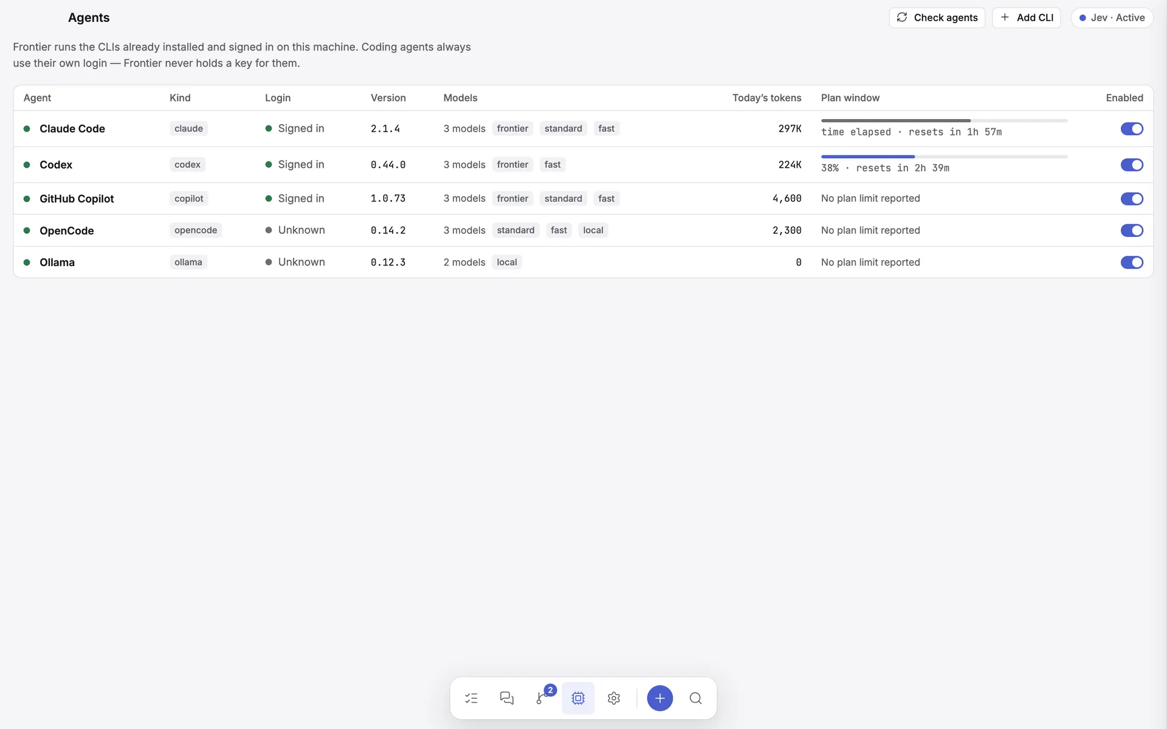Viewport: 1167px width, 729px height.
Task: Click the standard tag in OpenCode row
Action: 515,230
